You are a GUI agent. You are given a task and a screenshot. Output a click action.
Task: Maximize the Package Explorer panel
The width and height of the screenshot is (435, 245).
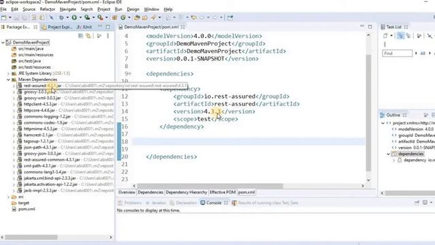point(107,27)
